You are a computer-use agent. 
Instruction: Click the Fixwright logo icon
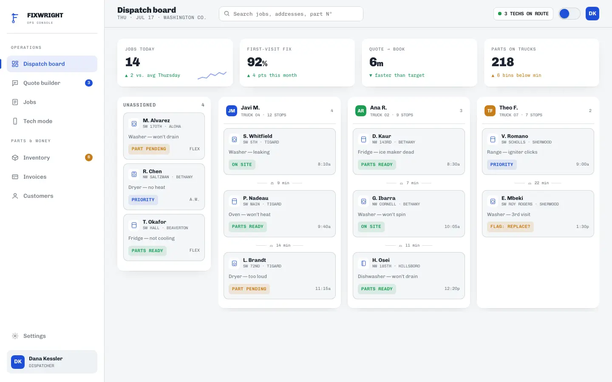[15, 18]
